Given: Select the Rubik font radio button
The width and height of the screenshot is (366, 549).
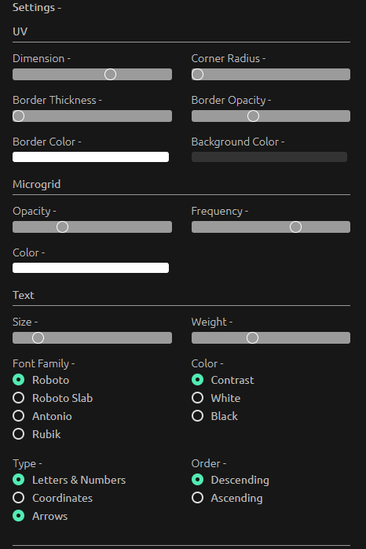Looking at the screenshot, I should coord(19,434).
